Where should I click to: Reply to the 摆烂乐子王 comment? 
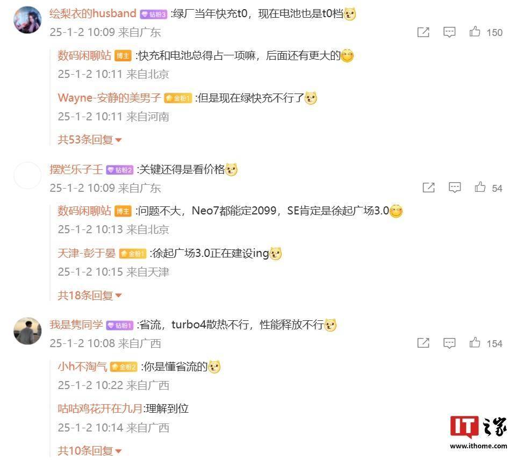tap(455, 188)
